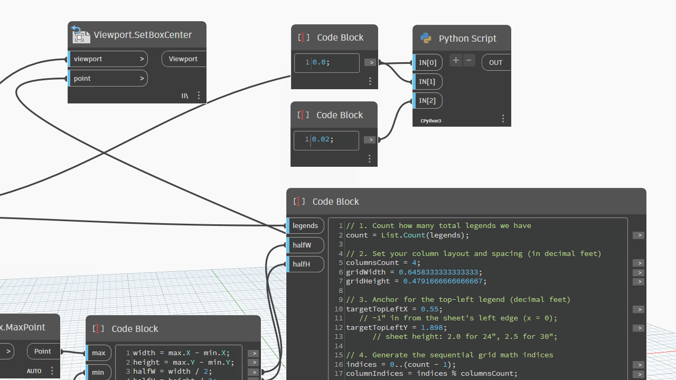Image resolution: width=676 pixels, height=380 pixels.
Task: Click the line 'columnsCount = 4;'
Action: [x=383, y=263]
